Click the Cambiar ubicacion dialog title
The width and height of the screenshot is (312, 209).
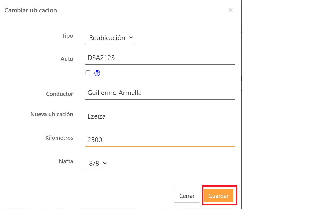click(x=31, y=11)
